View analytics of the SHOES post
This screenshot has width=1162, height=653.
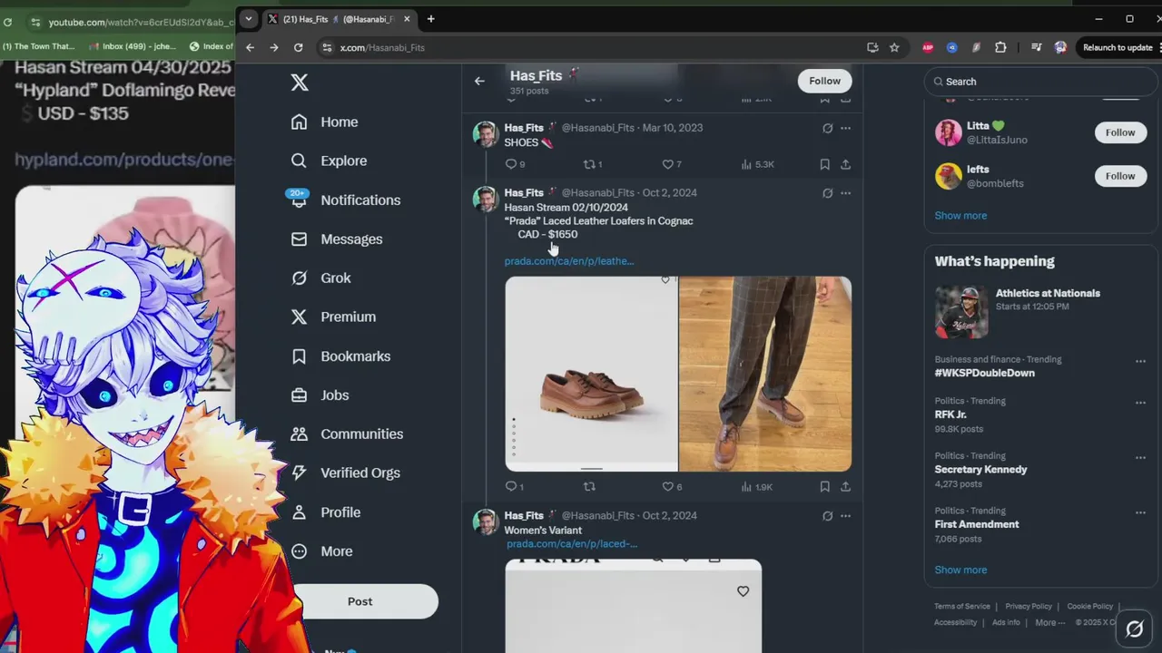point(757,164)
